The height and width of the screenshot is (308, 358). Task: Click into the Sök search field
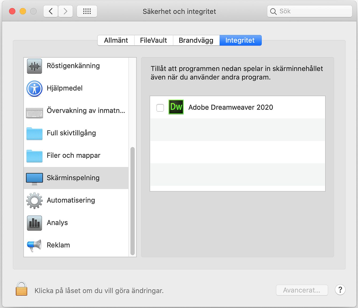click(310, 11)
